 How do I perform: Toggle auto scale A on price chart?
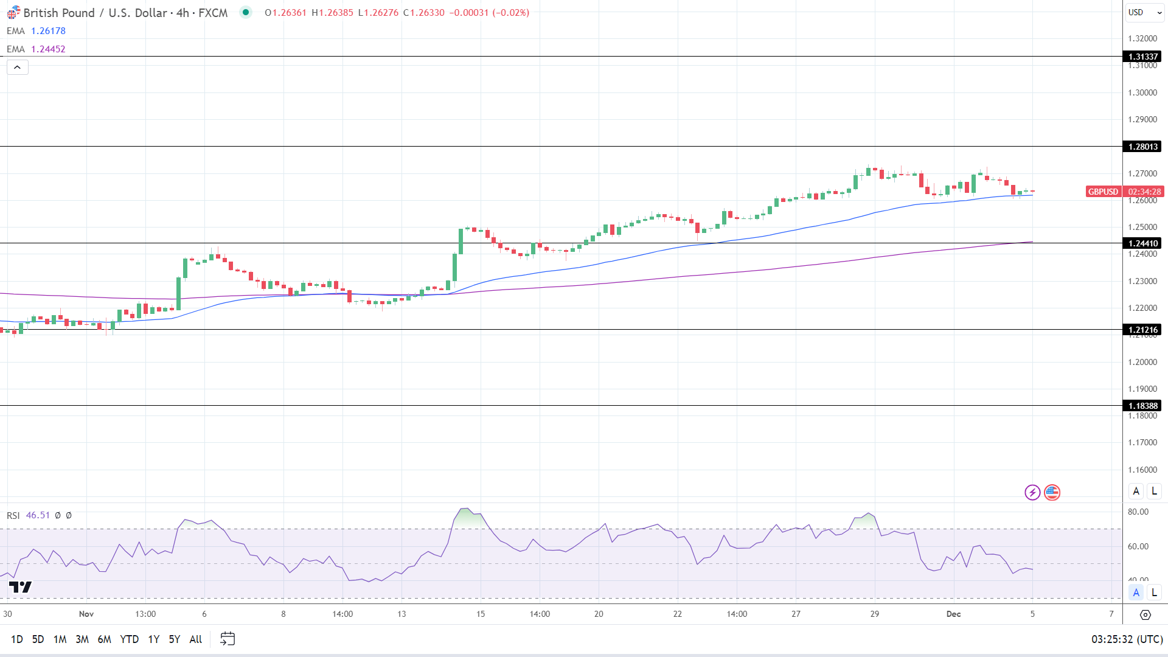1136,491
